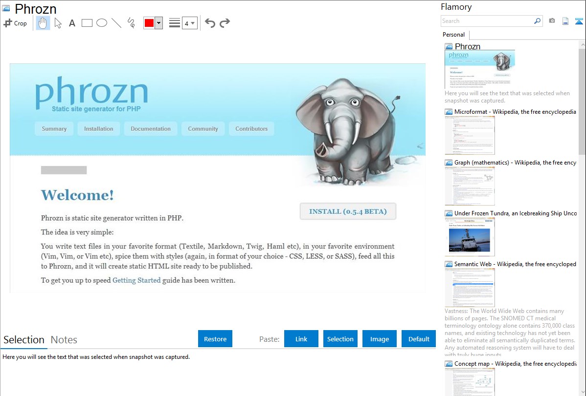Click the INSTALL (0.5.4 BETA) button
Image resolution: width=586 pixels, height=396 pixels.
(x=348, y=211)
